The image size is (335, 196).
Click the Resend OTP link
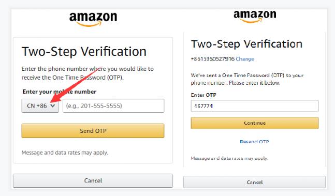[254, 142]
